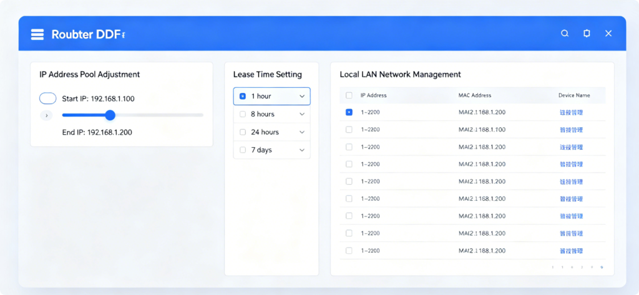Check the 7 days lease checkbox
The image size is (639, 295).
point(243,150)
